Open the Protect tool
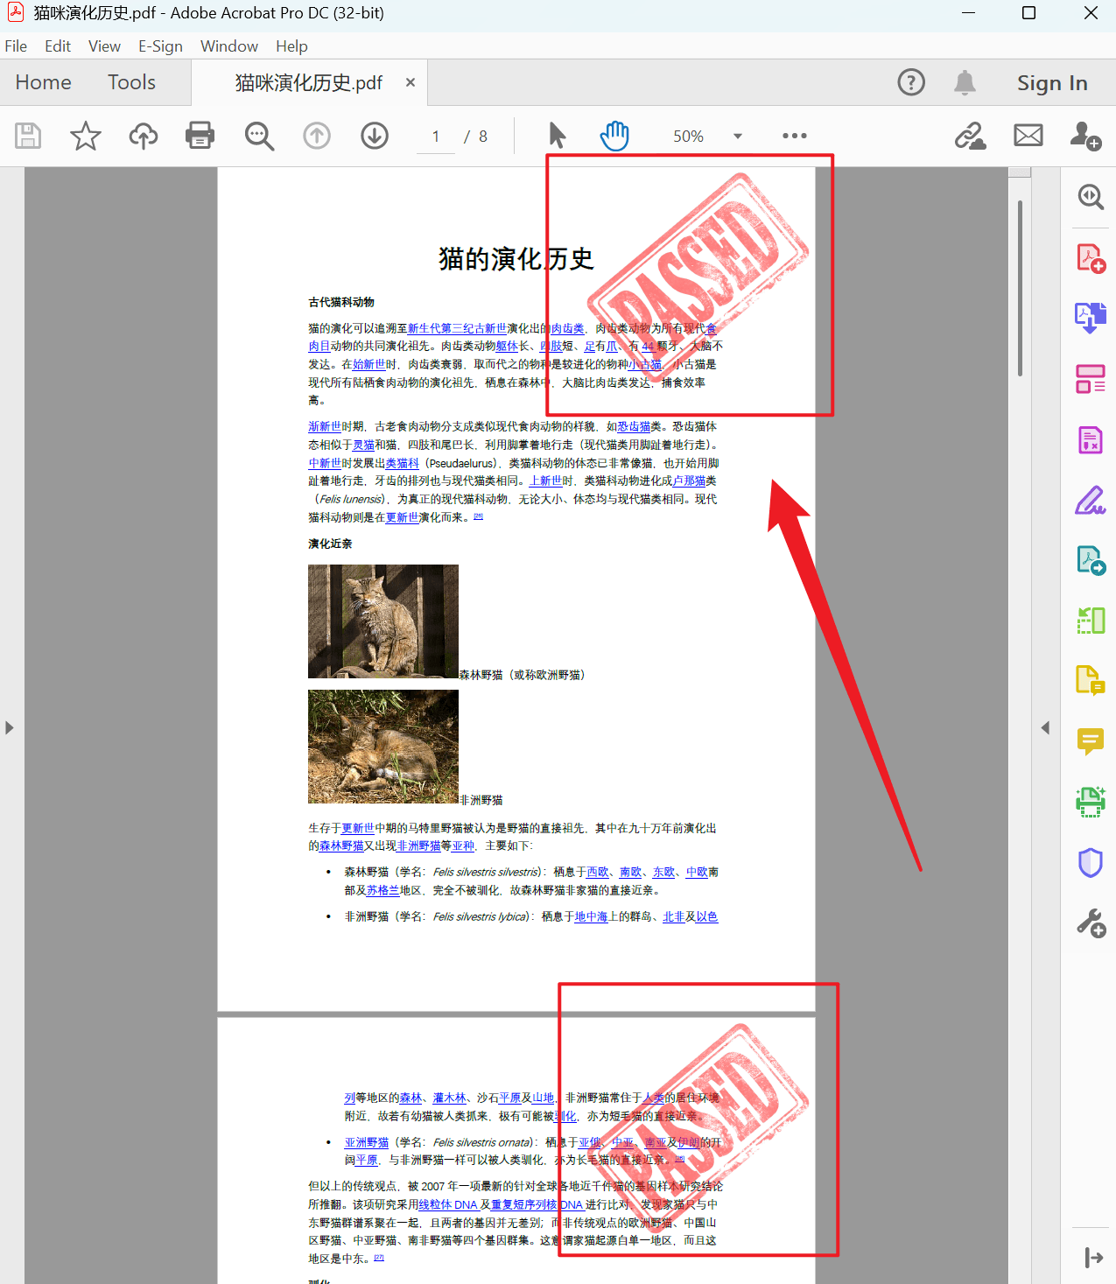 1090,862
